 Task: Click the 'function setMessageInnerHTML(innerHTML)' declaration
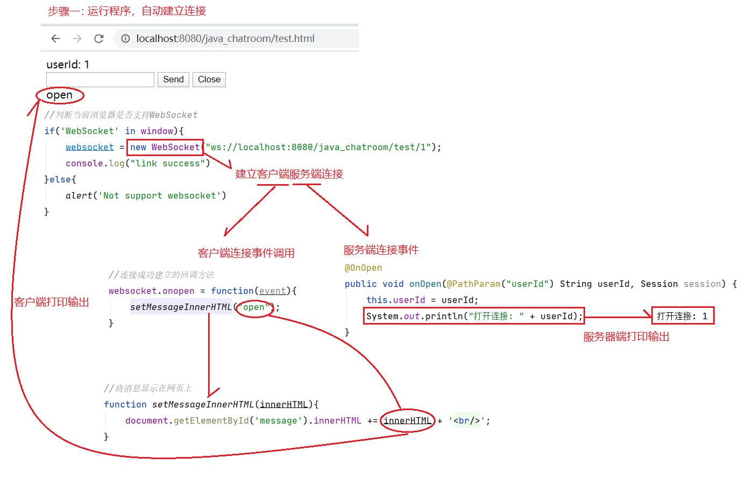point(211,404)
